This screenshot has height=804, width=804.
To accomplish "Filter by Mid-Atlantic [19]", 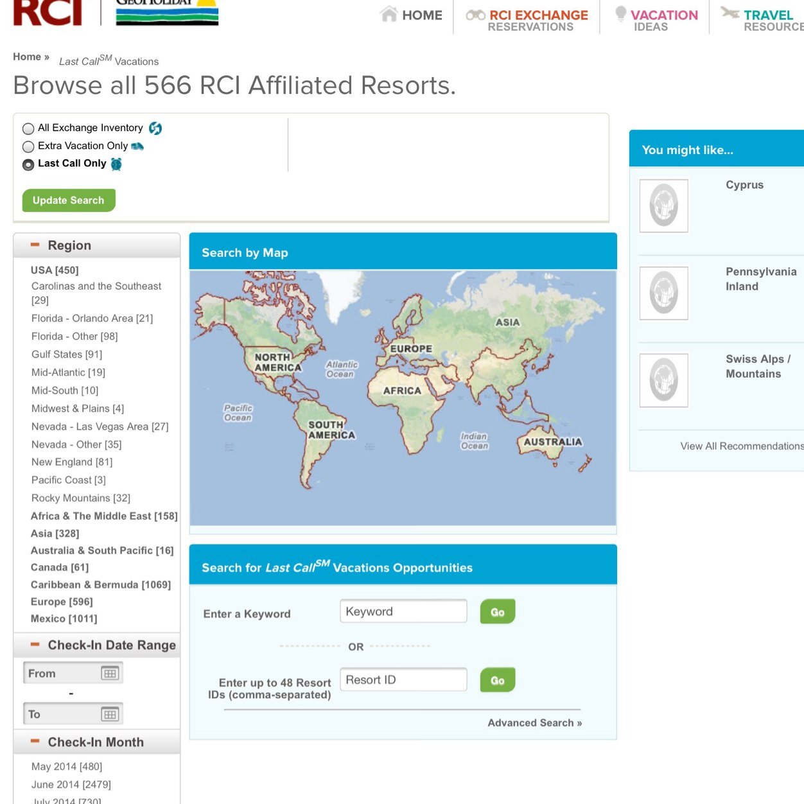I will pyautogui.click(x=68, y=372).
